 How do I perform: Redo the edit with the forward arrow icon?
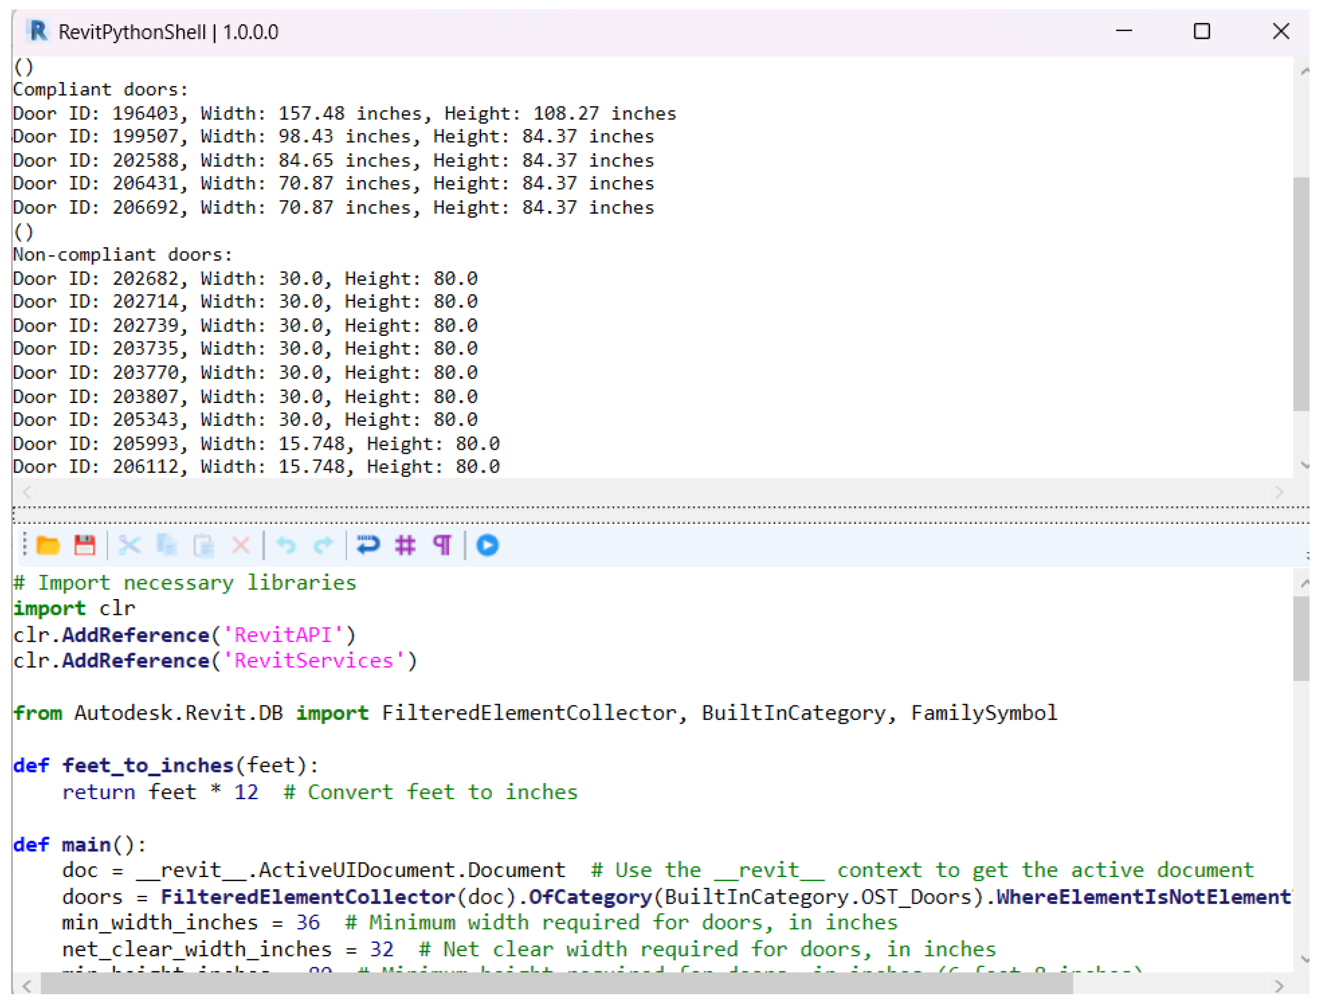(323, 546)
